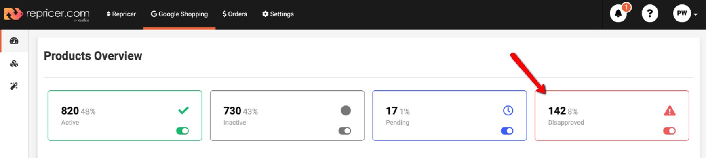Open the notifications bell icon
This screenshot has width=706, height=158.
tap(618, 14)
